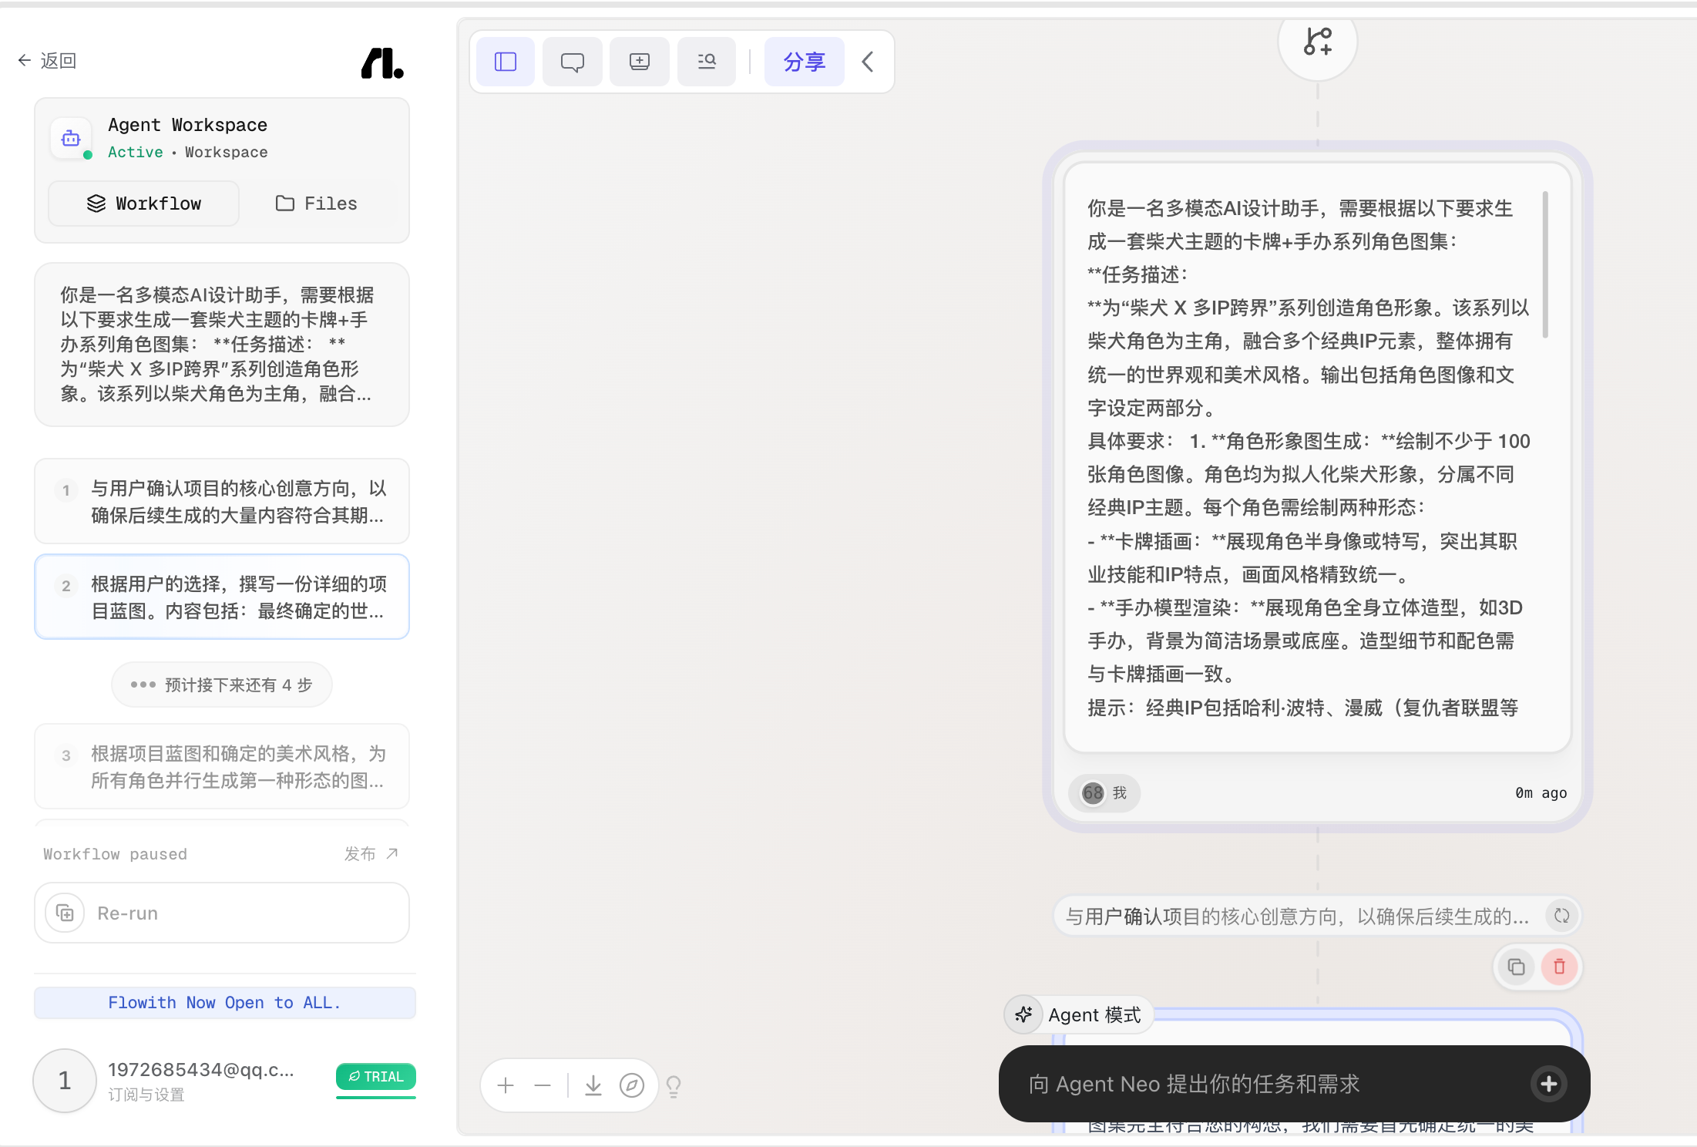Click the 发布 publish link
The image size is (1697, 1147).
[371, 853]
